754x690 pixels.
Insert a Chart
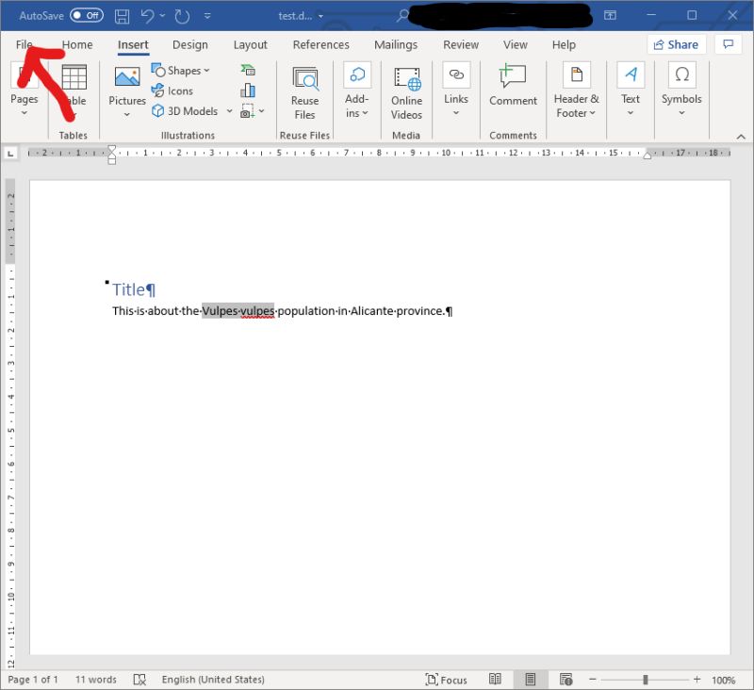[247, 90]
